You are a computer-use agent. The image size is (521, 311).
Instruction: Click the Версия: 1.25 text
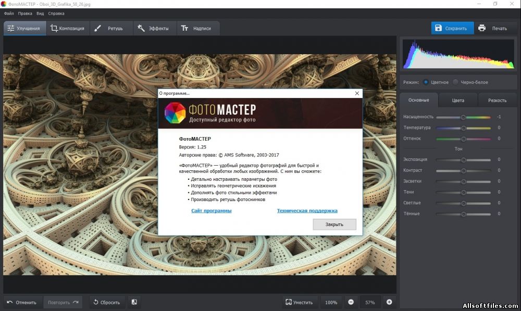(192, 147)
